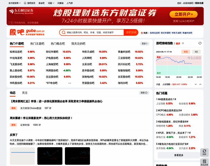Click 查看更多 under hot topics
Screen dimensions: 210x166
pos(179,155)
